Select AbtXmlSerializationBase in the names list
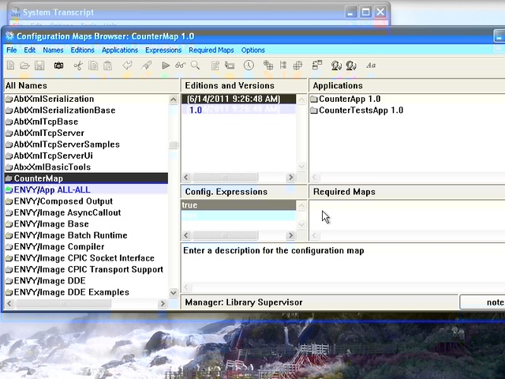The width and height of the screenshot is (505, 379). [86, 111]
